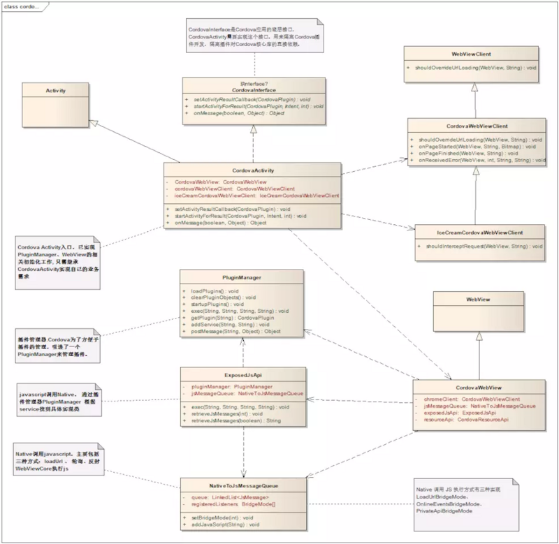
Task: Select inheritance arrowhead pointing at Activity box
Action: (94, 123)
